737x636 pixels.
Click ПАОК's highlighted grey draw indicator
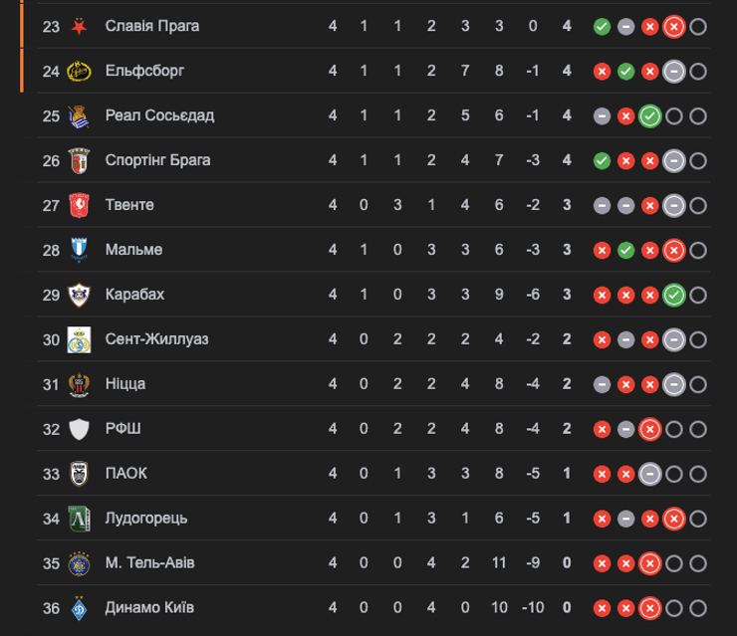(x=650, y=475)
